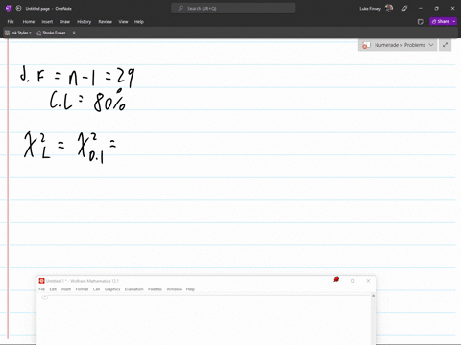461x345 pixels.
Task: Open Mathematica Palettes menu
Action: (x=155, y=289)
